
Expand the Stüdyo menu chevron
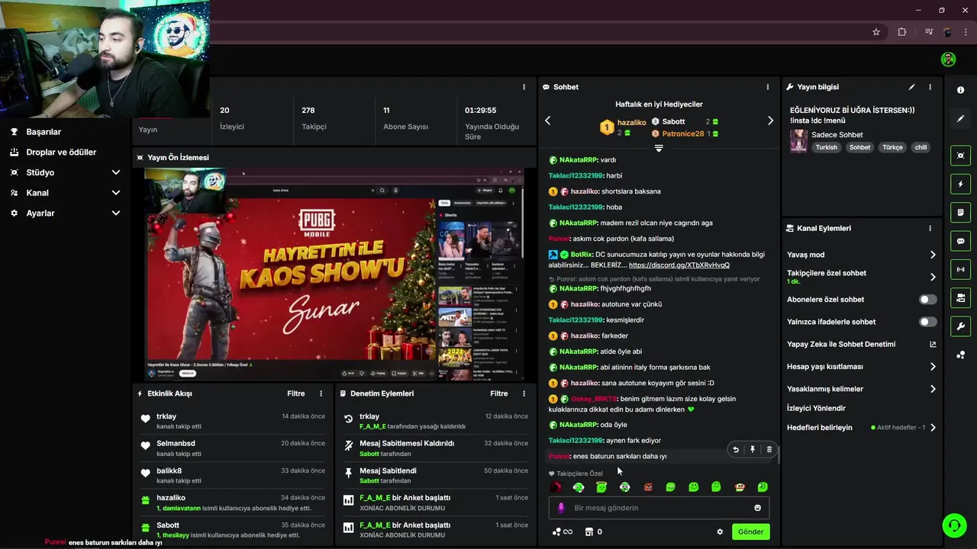point(116,172)
